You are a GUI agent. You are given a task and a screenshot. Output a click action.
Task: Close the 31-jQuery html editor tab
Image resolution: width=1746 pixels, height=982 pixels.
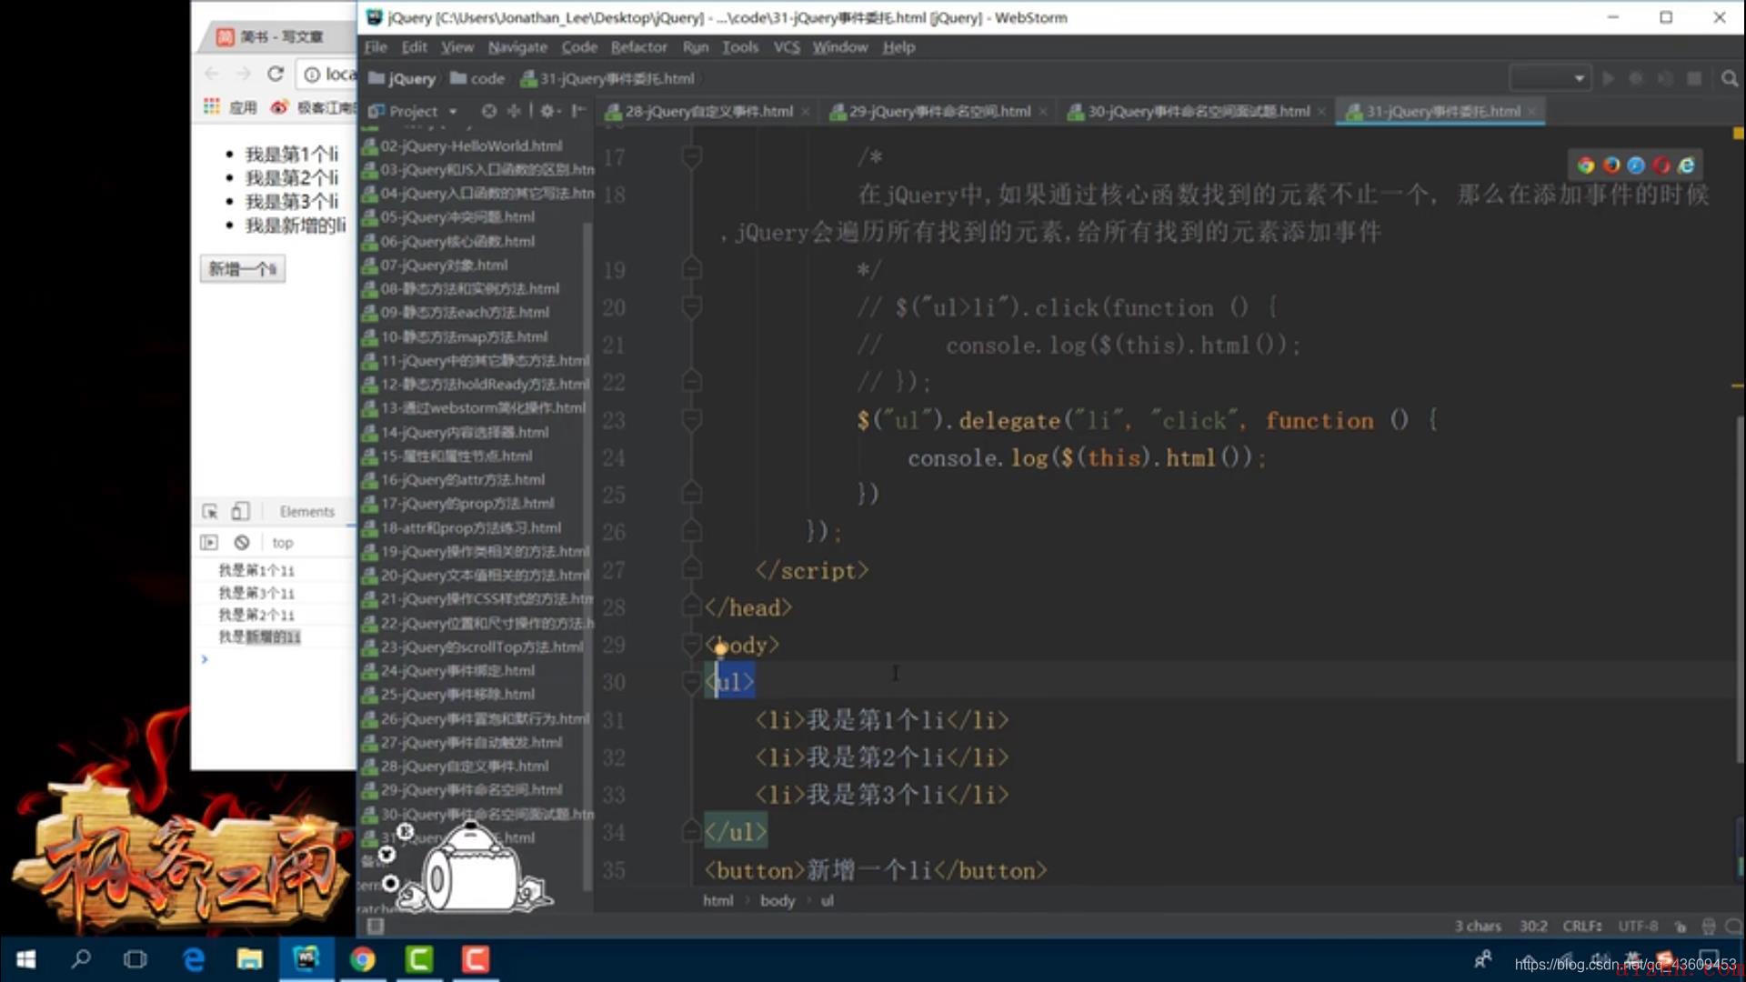point(1532,112)
